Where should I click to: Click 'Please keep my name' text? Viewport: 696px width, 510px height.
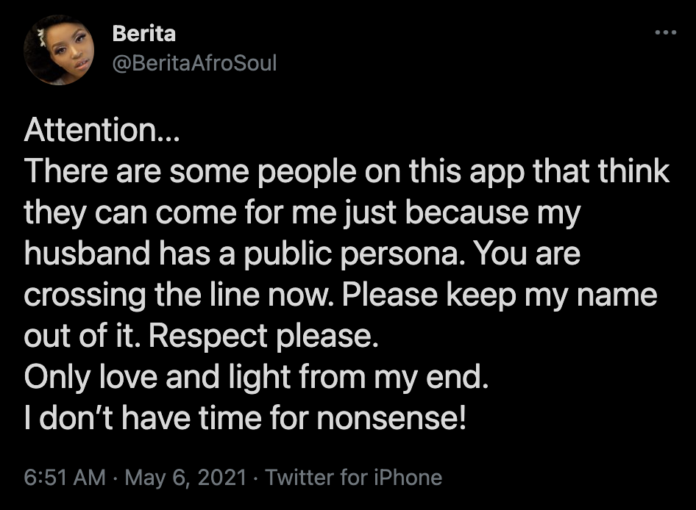click(x=500, y=295)
